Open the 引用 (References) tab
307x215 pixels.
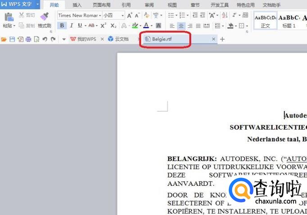coord(126,5)
